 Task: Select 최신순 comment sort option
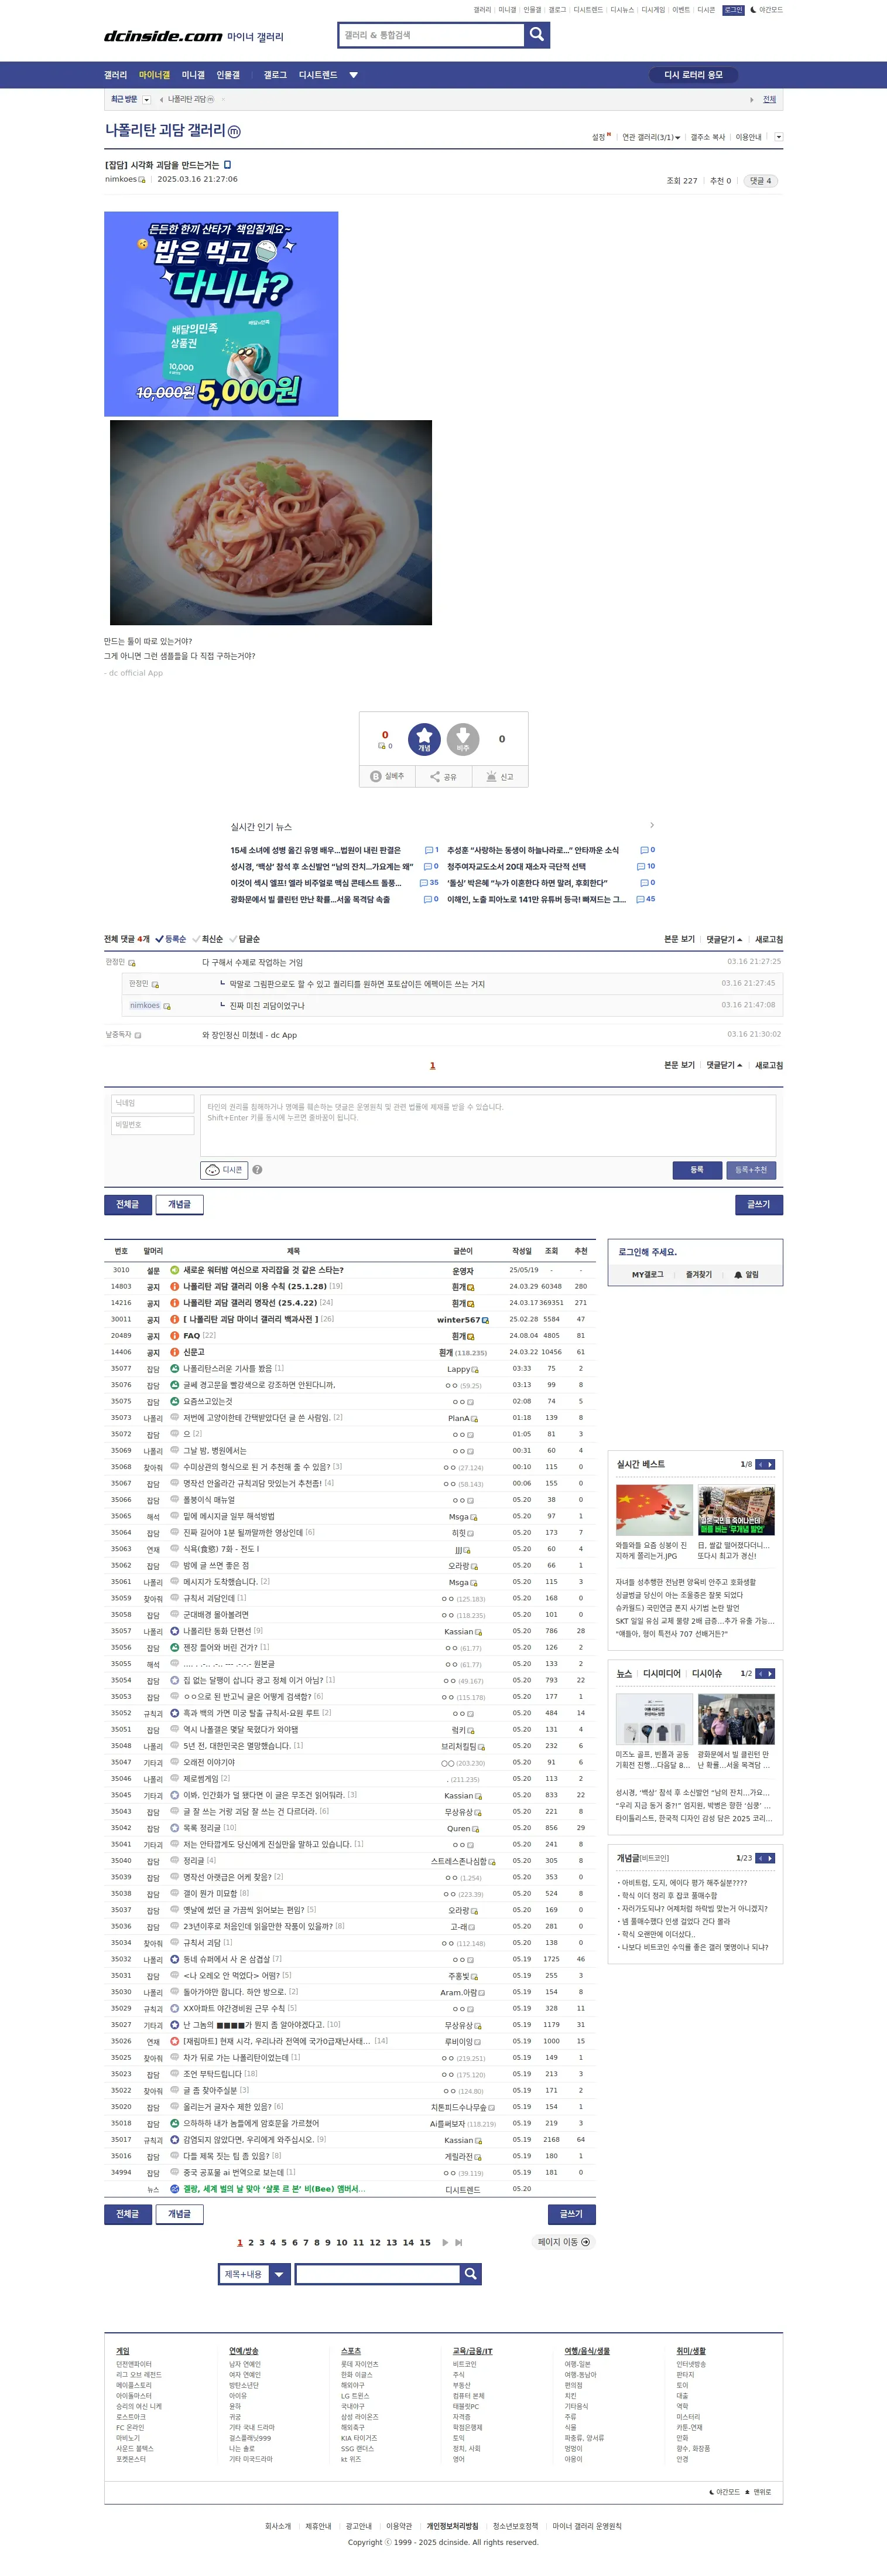pos(207,939)
